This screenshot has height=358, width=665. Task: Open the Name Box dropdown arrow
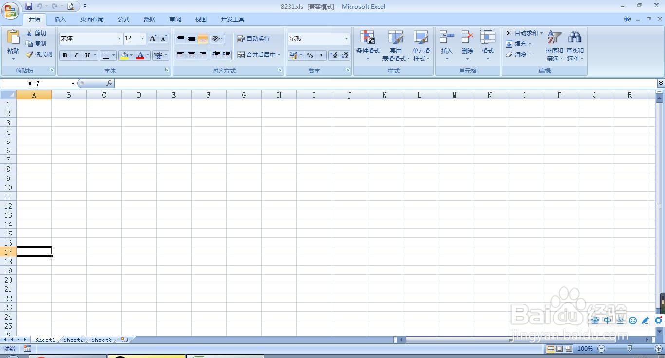point(73,84)
